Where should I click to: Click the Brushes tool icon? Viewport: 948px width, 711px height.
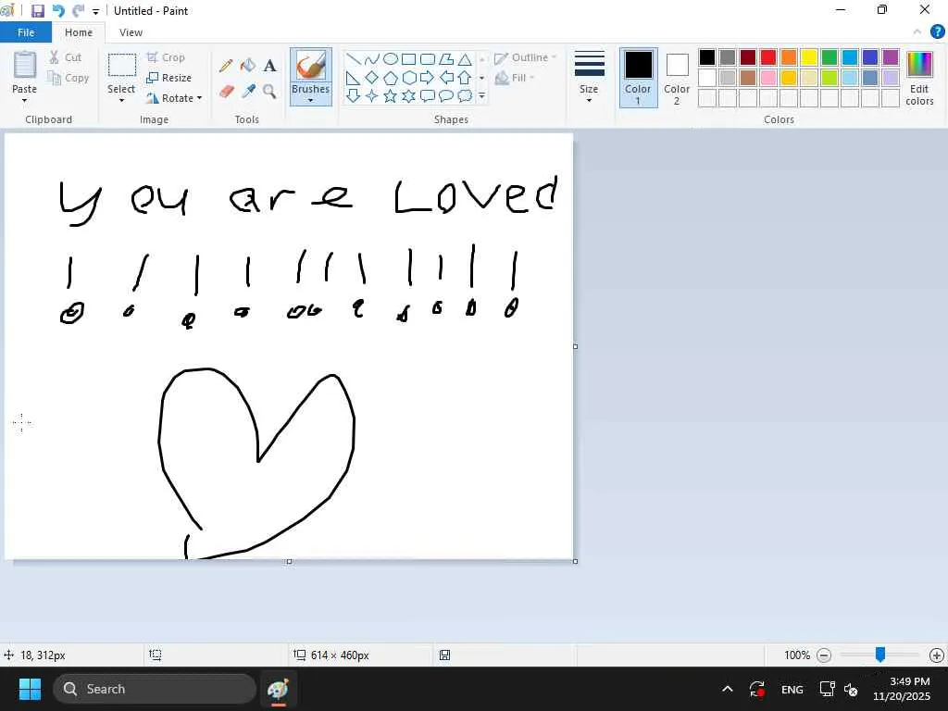[x=311, y=66]
